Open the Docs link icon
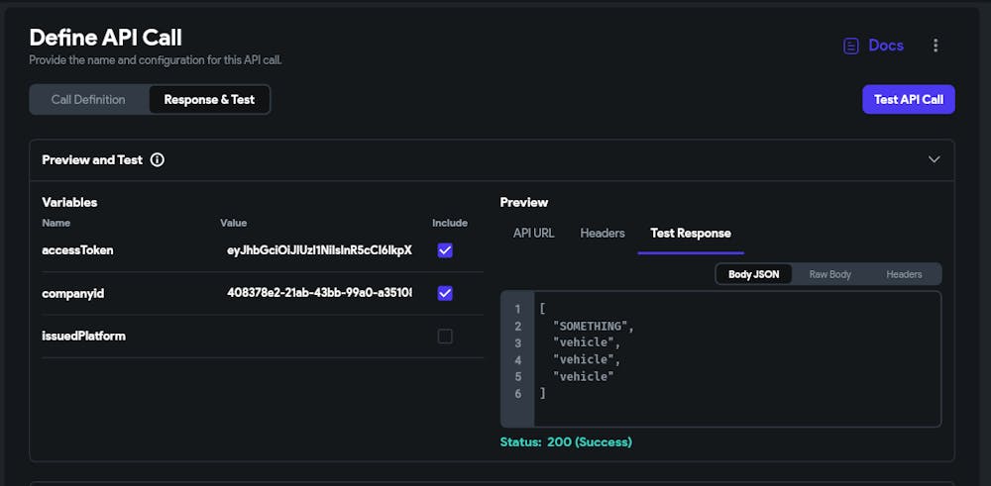 pyautogui.click(x=851, y=47)
